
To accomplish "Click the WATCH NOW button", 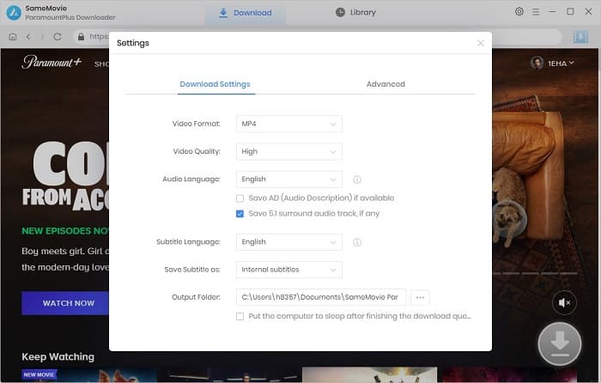I will 65,303.
